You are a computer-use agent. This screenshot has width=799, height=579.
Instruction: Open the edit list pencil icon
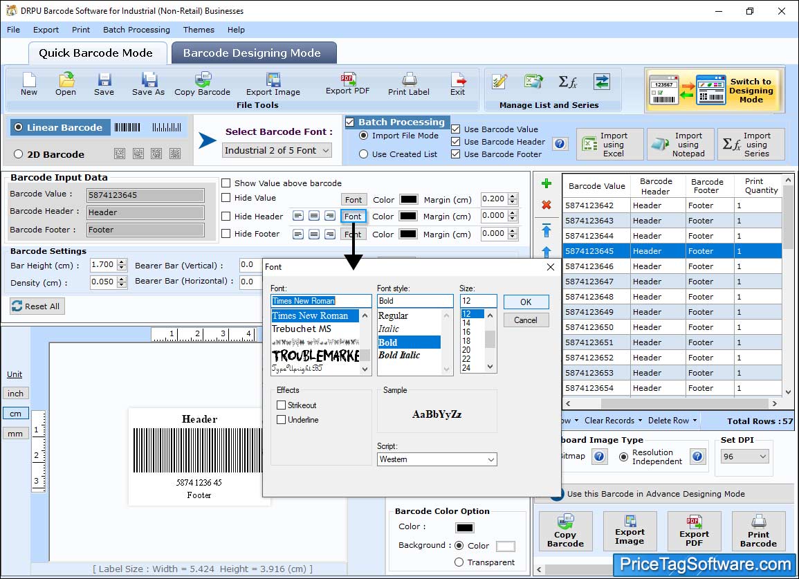click(499, 82)
